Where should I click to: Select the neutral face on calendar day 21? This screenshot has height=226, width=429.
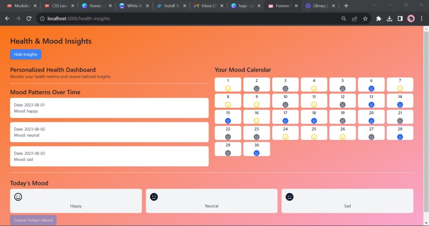point(400,121)
